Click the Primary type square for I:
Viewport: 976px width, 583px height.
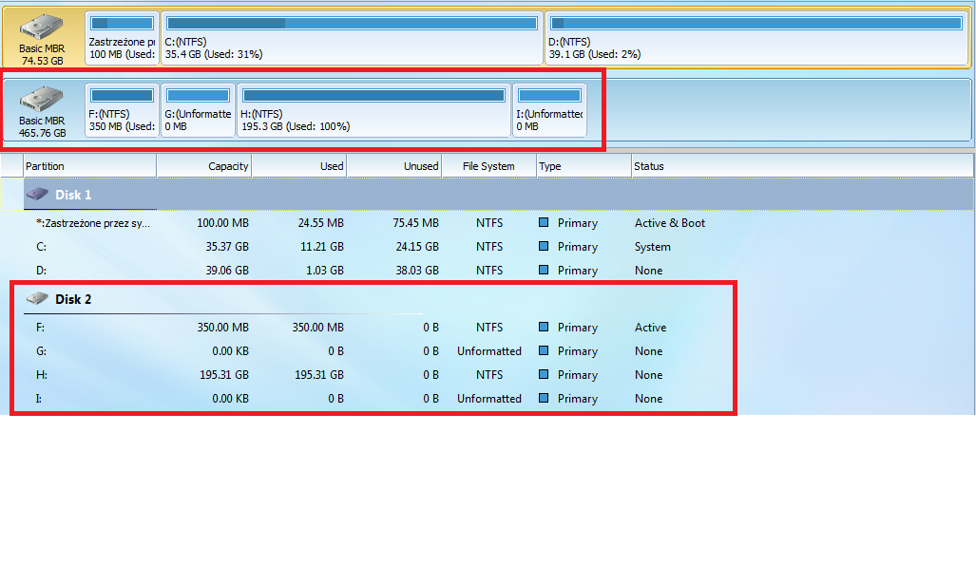(544, 398)
